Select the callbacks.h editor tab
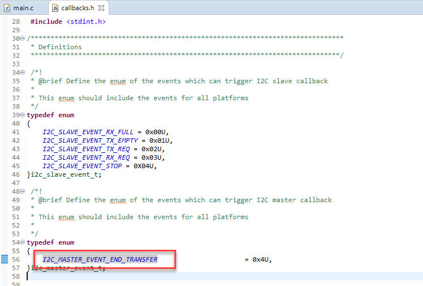This screenshot has width=423, height=286. [78, 8]
